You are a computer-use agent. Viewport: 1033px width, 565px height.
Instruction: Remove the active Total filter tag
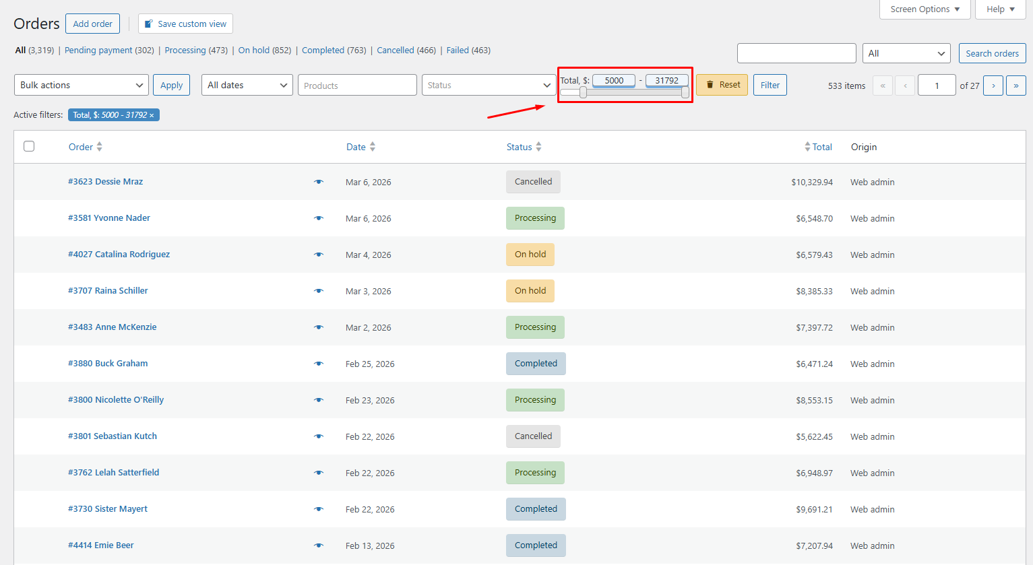(x=152, y=115)
